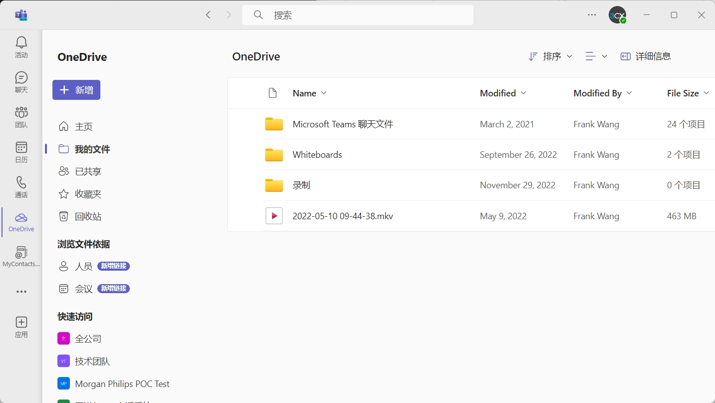The width and height of the screenshot is (715, 403).
Task: Open the 活动 activity bell icon
Action: pyautogui.click(x=21, y=47)
